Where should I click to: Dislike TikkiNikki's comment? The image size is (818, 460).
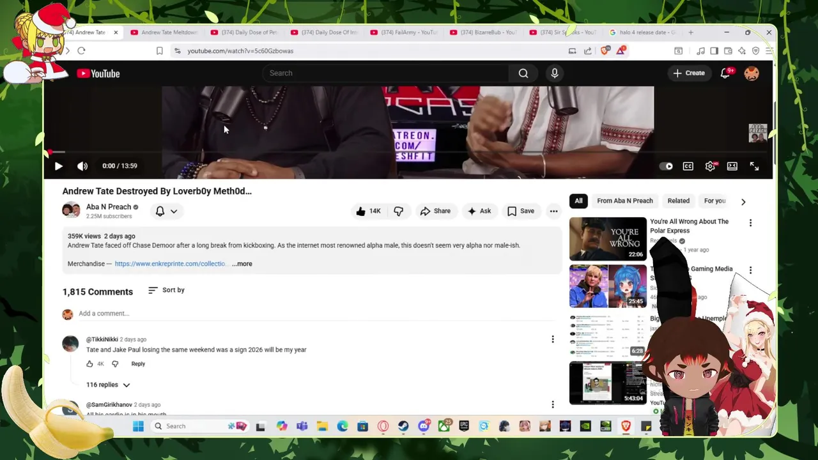(115, 364)
